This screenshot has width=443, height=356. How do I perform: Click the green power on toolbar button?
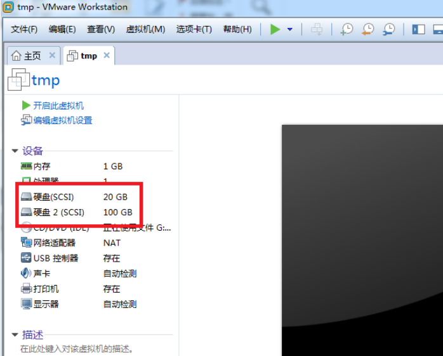(275, 29)
